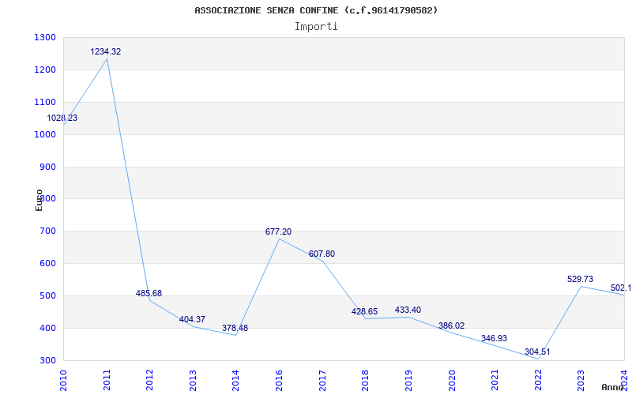Screen dimensions: 632x395
Task: Click x-axis year 2018
Action: point(365,380)
